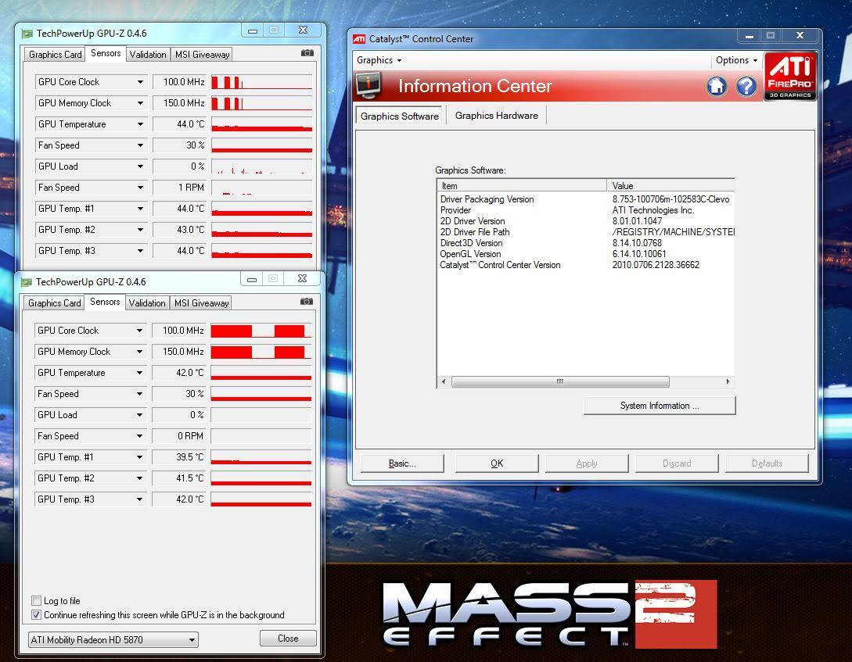Open Validation tab in lower GPU-Z
Image resolution: width=852 pixels, height=662 pixels.
tap(147, 302)
